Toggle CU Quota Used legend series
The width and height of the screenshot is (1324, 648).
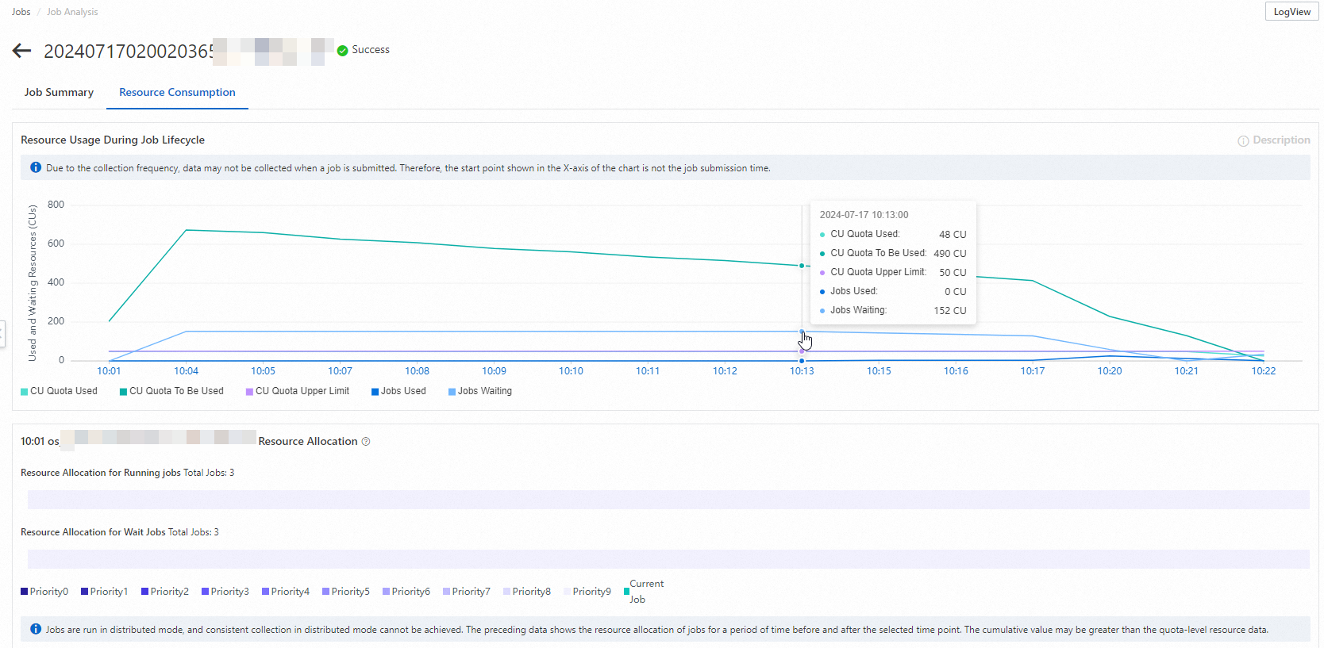pyautogui.click(x=60, y=391)
